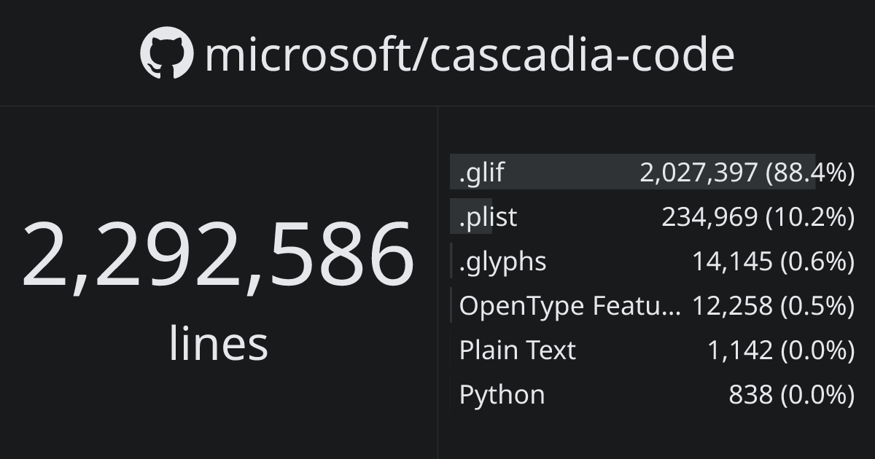
Task: Click the thin .glyphs bar marker
Action: 451,261
